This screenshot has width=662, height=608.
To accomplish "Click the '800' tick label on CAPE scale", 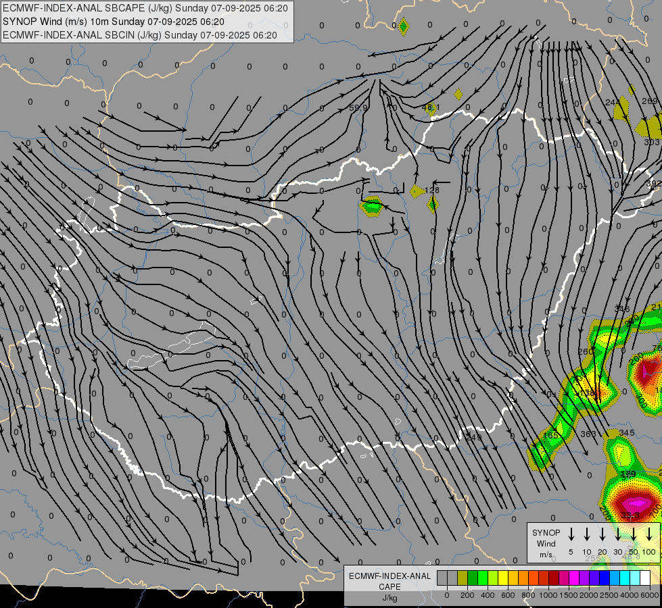I will [x=528, y=595].
